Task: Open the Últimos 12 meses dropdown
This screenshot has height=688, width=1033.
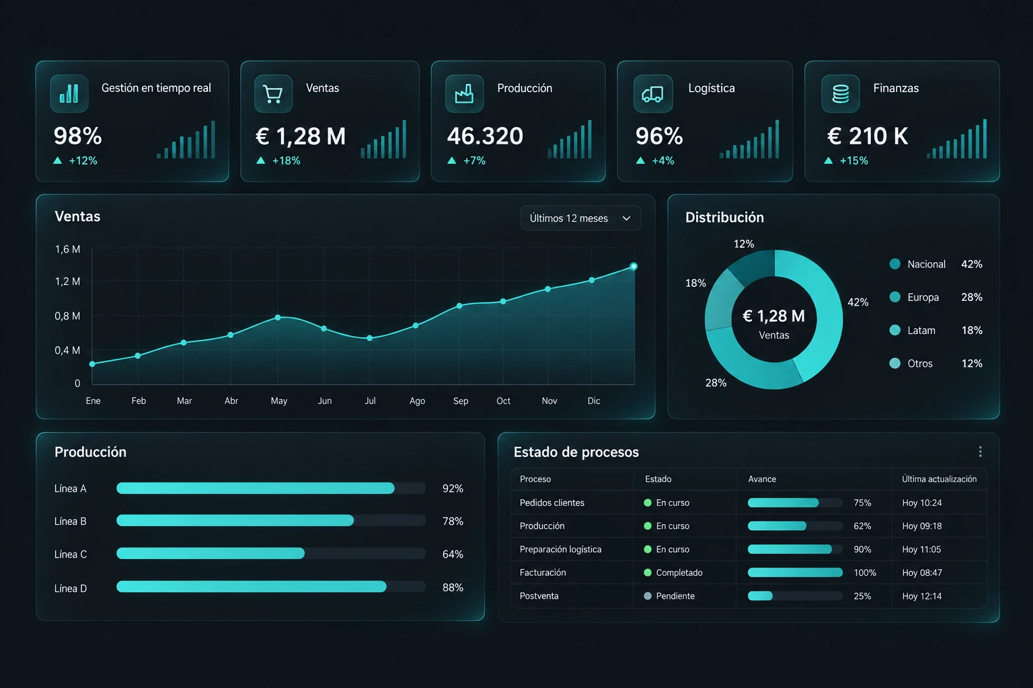Action: click(580, 218)
